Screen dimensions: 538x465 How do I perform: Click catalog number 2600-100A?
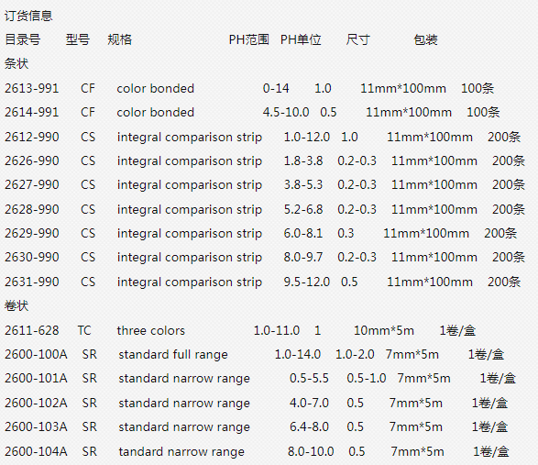(x=36, y=354)
